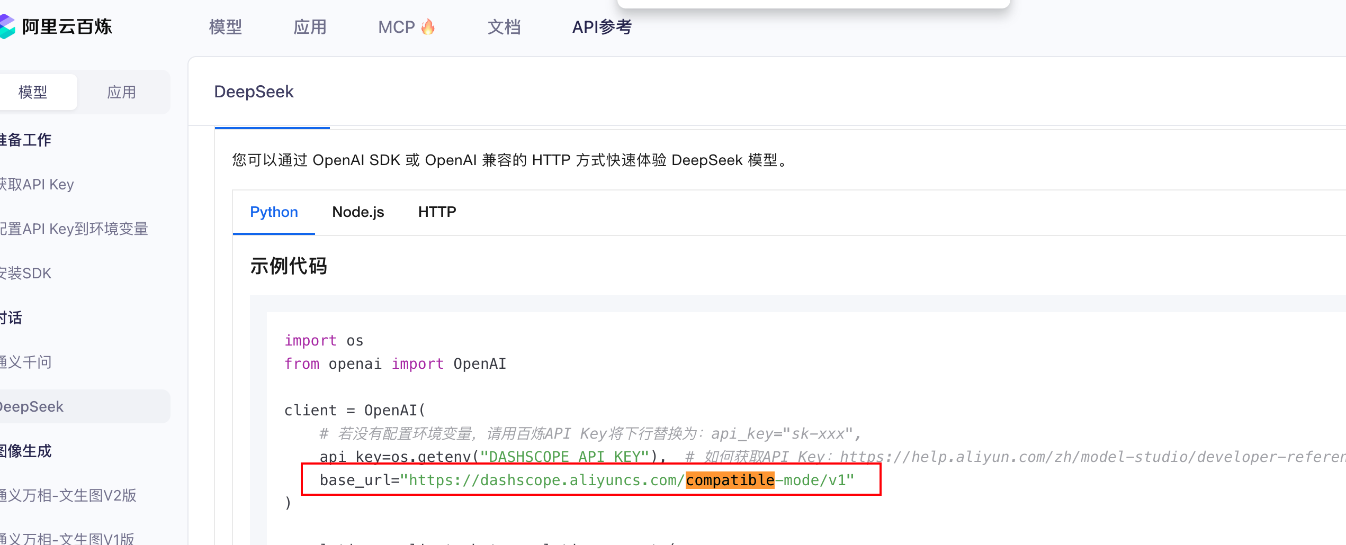This screenshot has height=545, width=1346.
Task: Click the sk-xxx comment line in code
Action: coord(590,433)
